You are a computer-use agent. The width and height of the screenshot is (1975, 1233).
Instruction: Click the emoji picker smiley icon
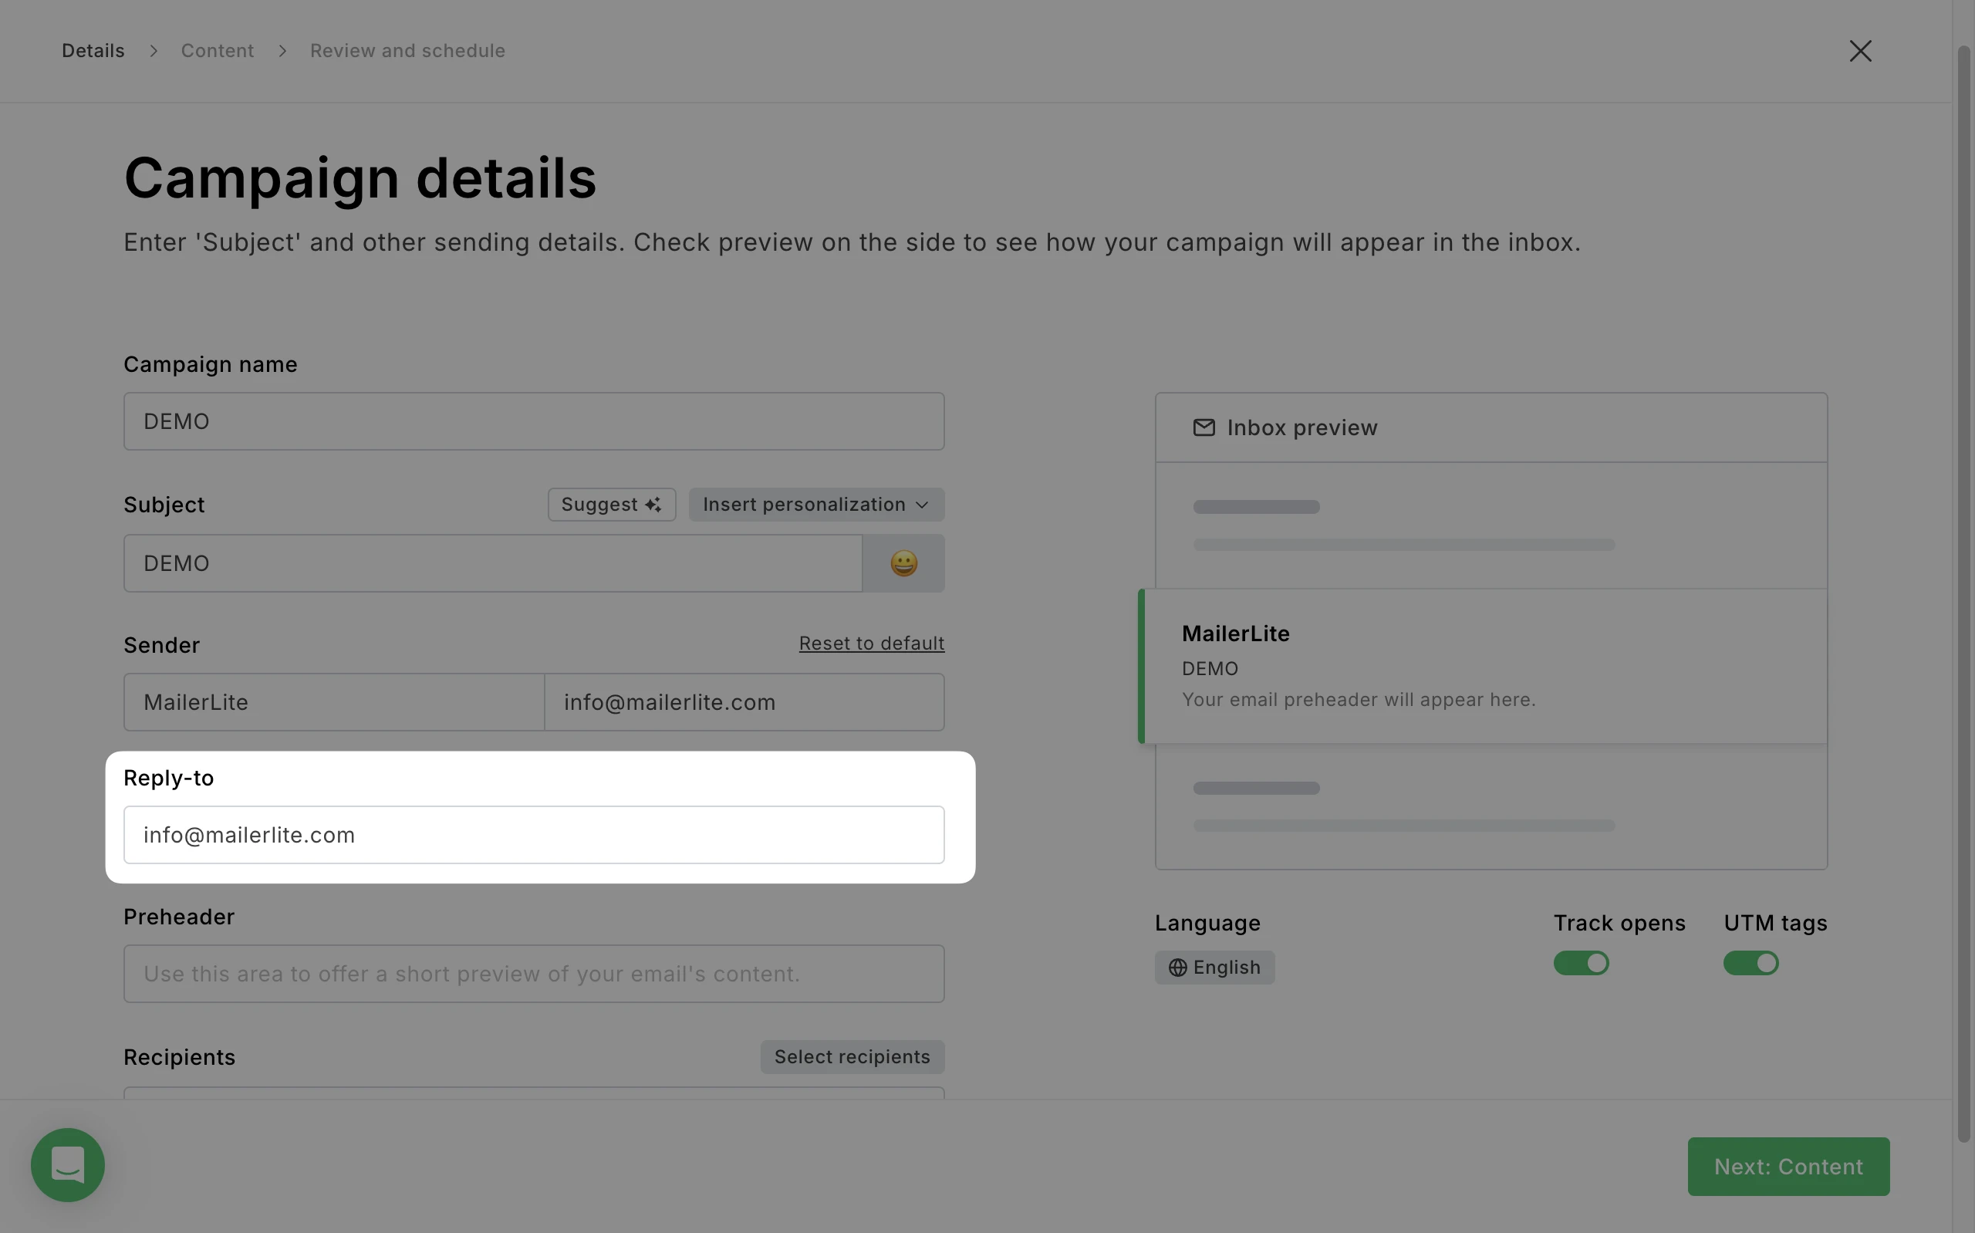pyautogui.click(x=903, y=563)
